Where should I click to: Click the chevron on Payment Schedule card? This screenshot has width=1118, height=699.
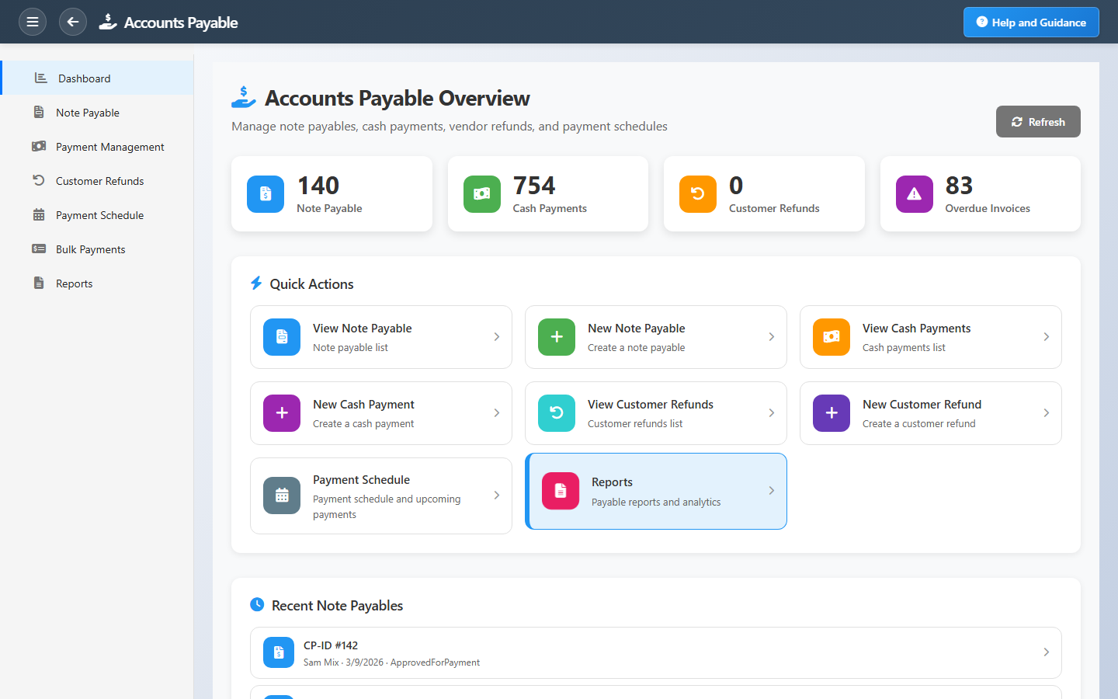point(496,496)
